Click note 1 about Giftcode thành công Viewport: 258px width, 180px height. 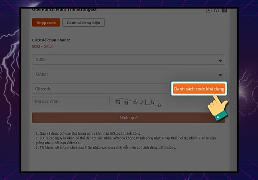[x=88, y=133]
